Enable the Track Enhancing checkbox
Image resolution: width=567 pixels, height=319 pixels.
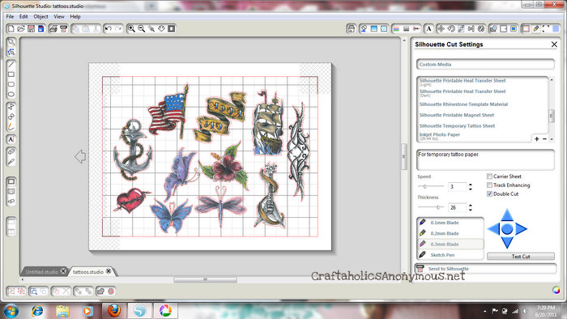pos(489,185)
